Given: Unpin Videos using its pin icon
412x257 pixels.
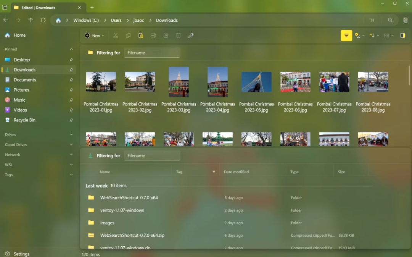Looking at the screenshot, I should [x=71, y=110].
